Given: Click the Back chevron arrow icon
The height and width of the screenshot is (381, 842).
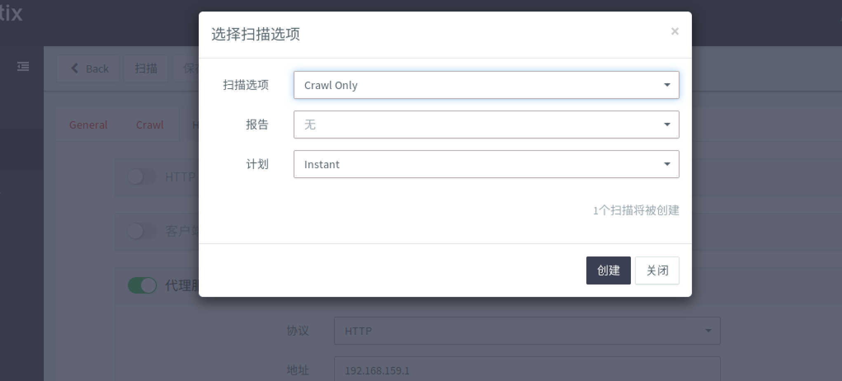Looking at the screenshot, I should pyautogui.click(x=75, y=68).
